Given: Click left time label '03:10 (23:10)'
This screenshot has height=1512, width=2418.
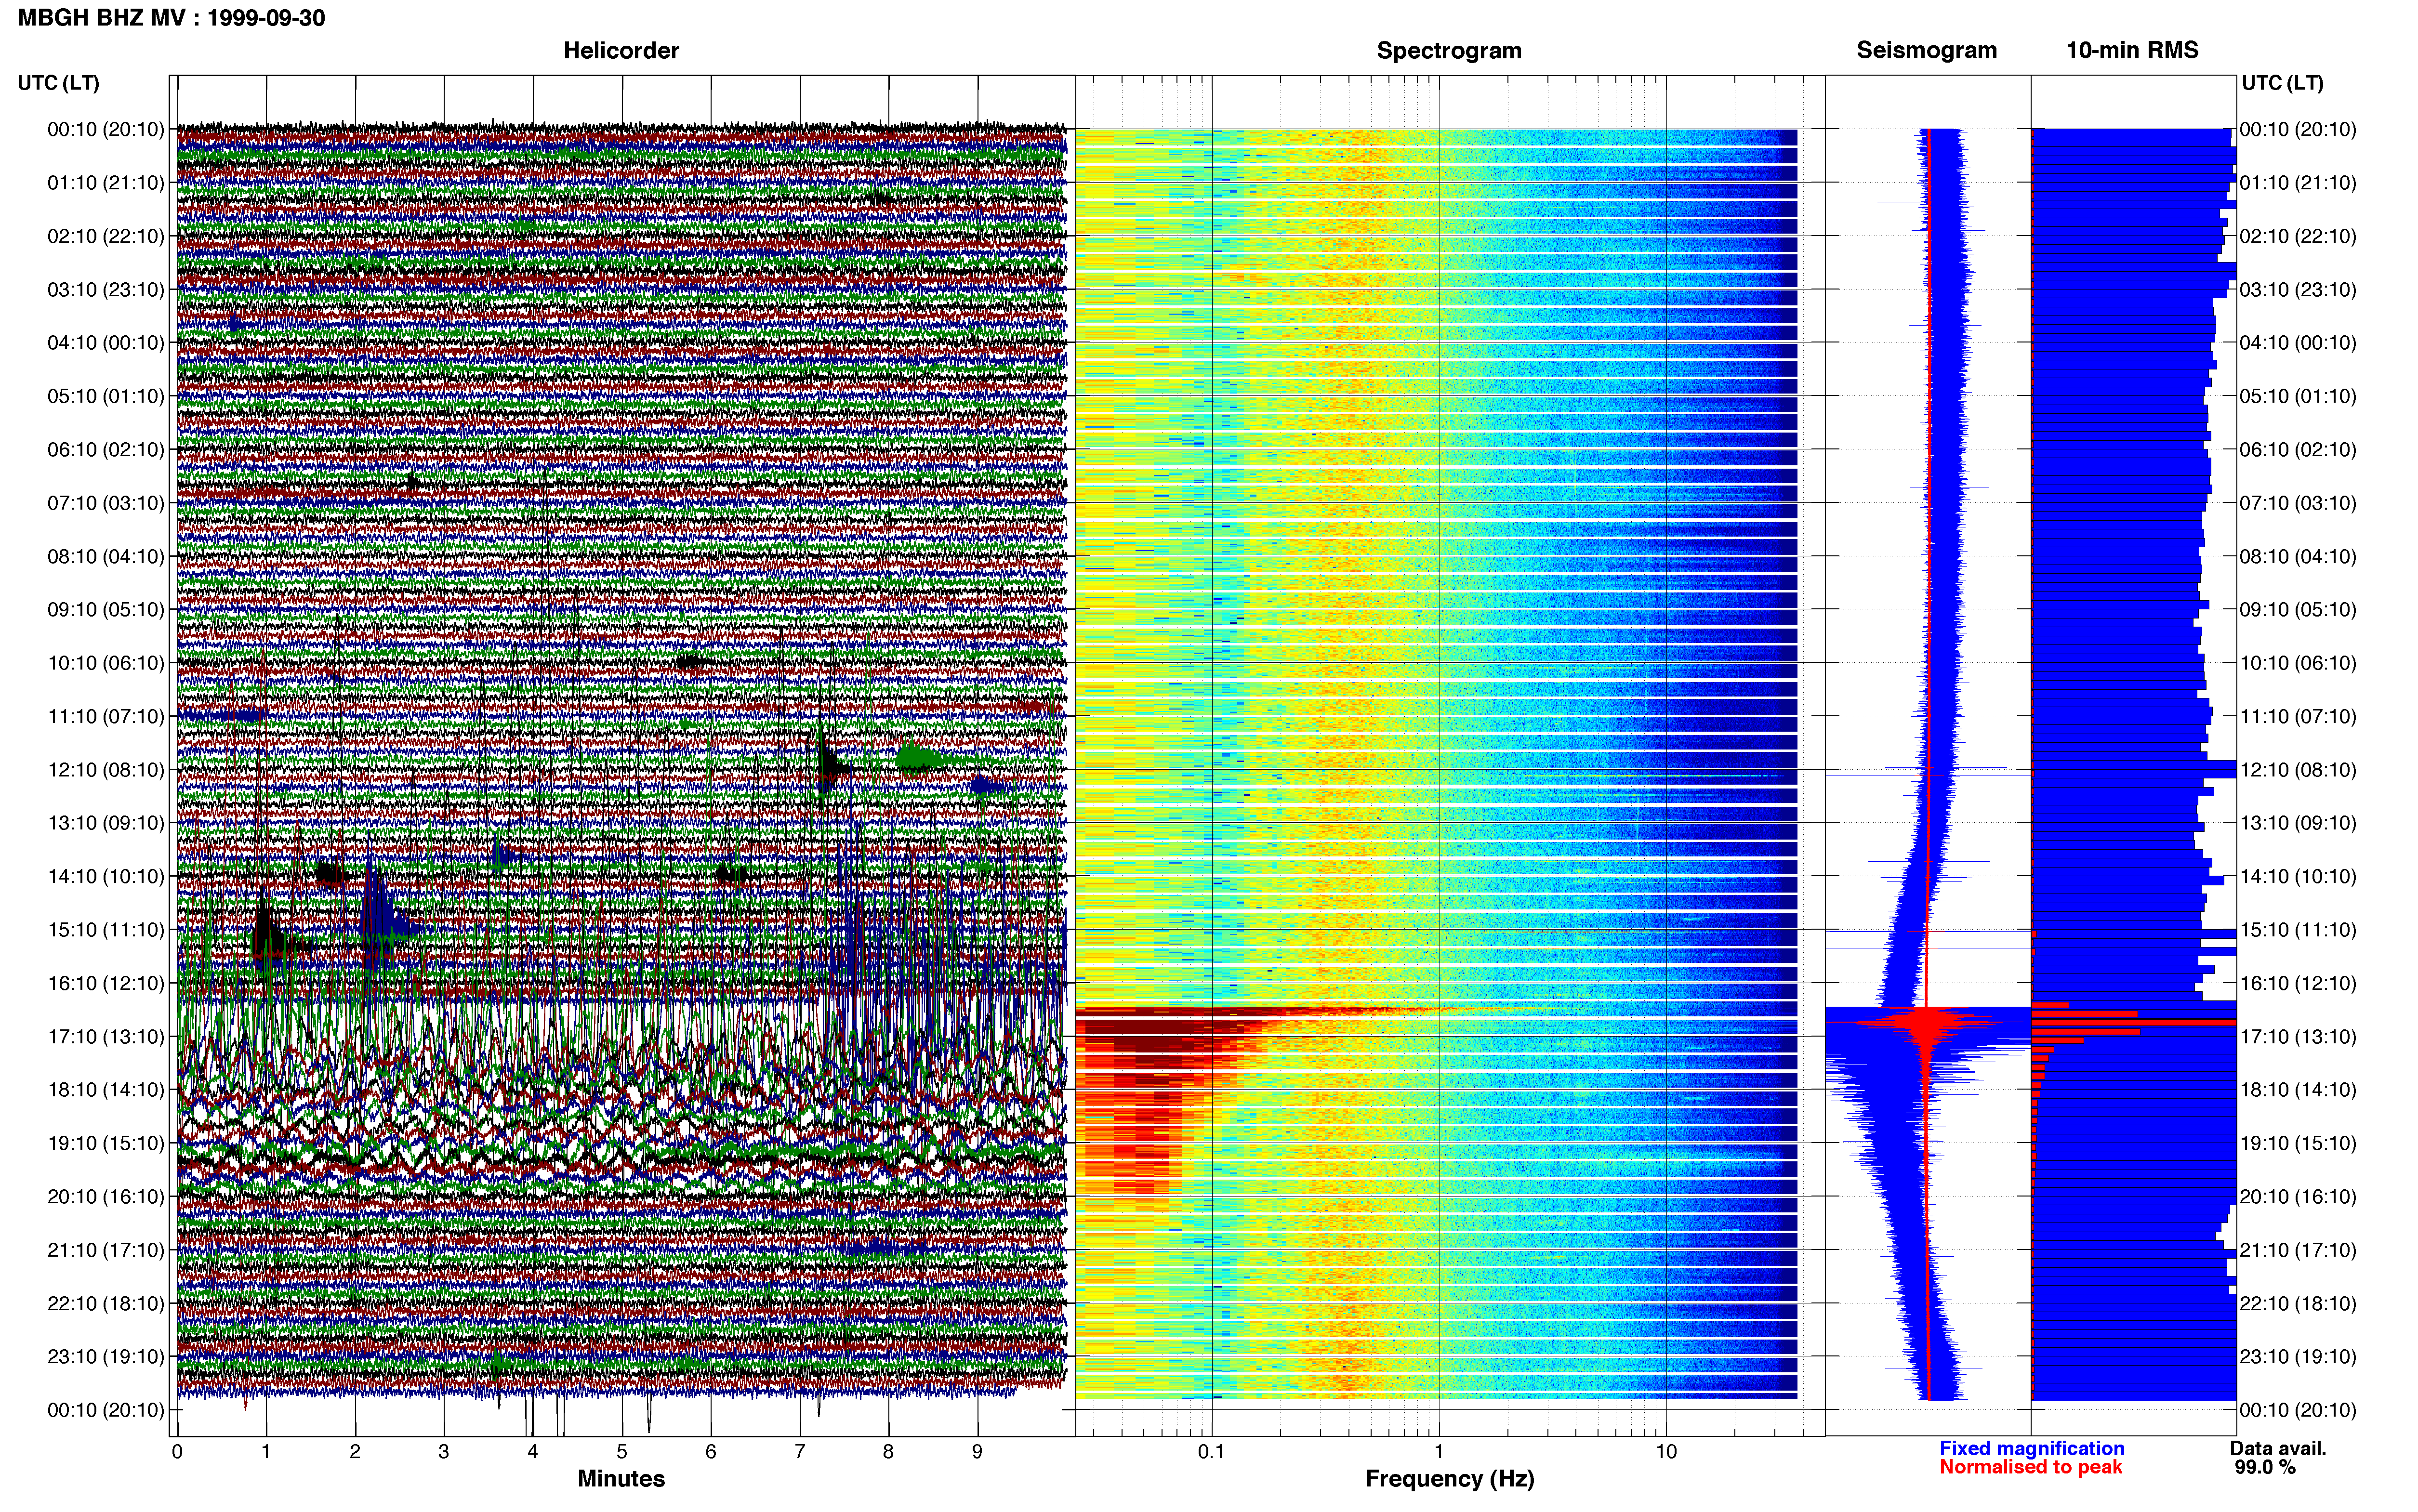Looking at the screenshot, I should coord(106,290).
